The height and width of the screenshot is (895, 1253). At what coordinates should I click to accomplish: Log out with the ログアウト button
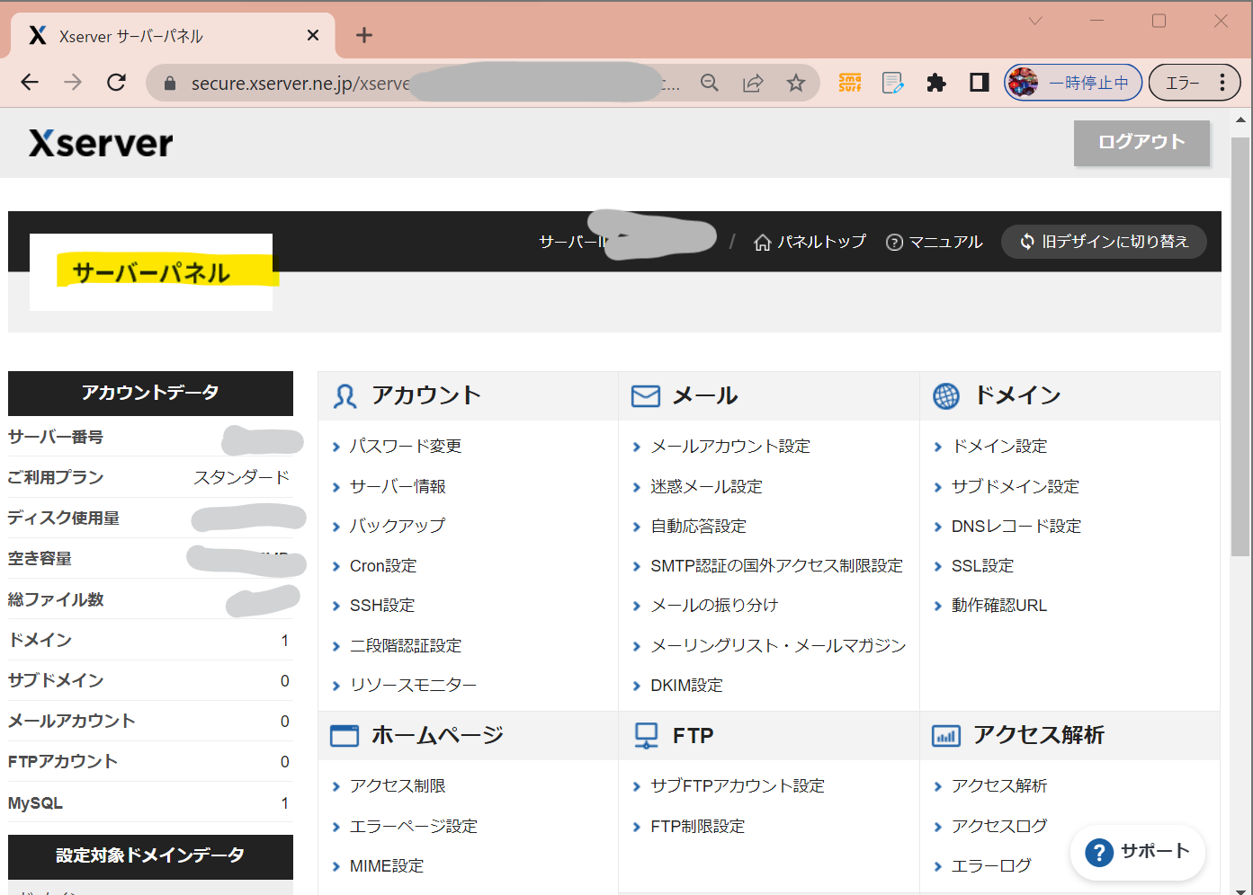coord(1141,143)
